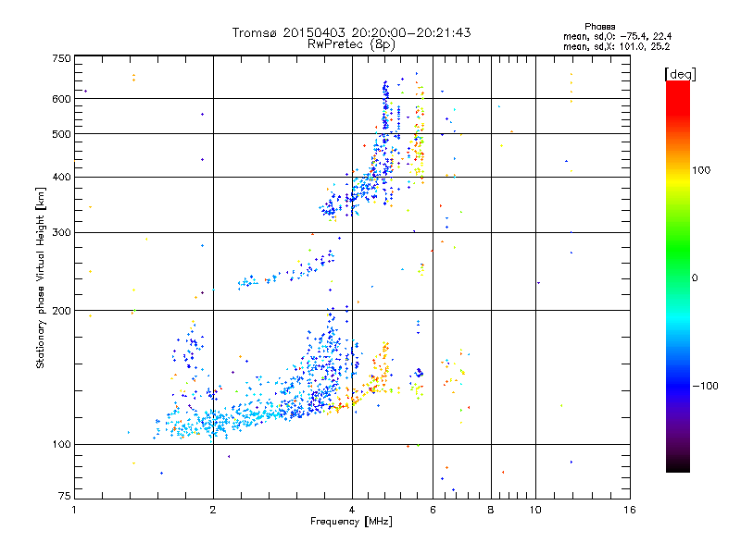The width and height of the screenshot is (741, 555).
Task: Click the 'mean, sd,X: 101.0, 25.2' statistic
Action: pos(616,46)
